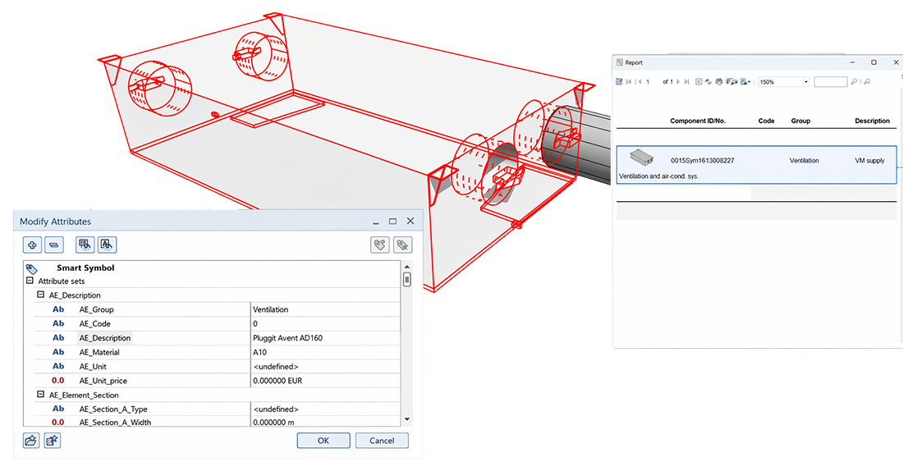Click the search text field in Report
Image resolution: width=903 pixels, height=471 pixels.
point(831,82)
